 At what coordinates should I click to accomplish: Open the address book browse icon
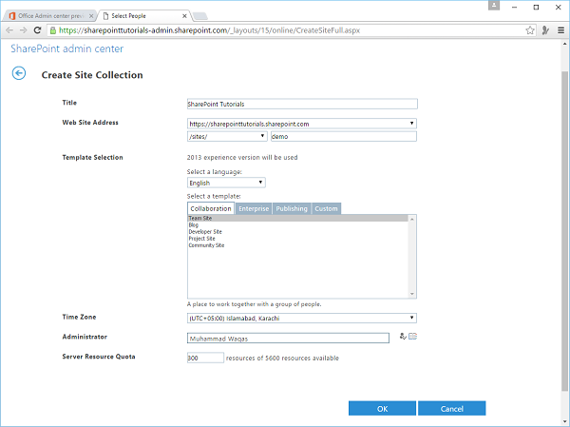tap(413, 336)
